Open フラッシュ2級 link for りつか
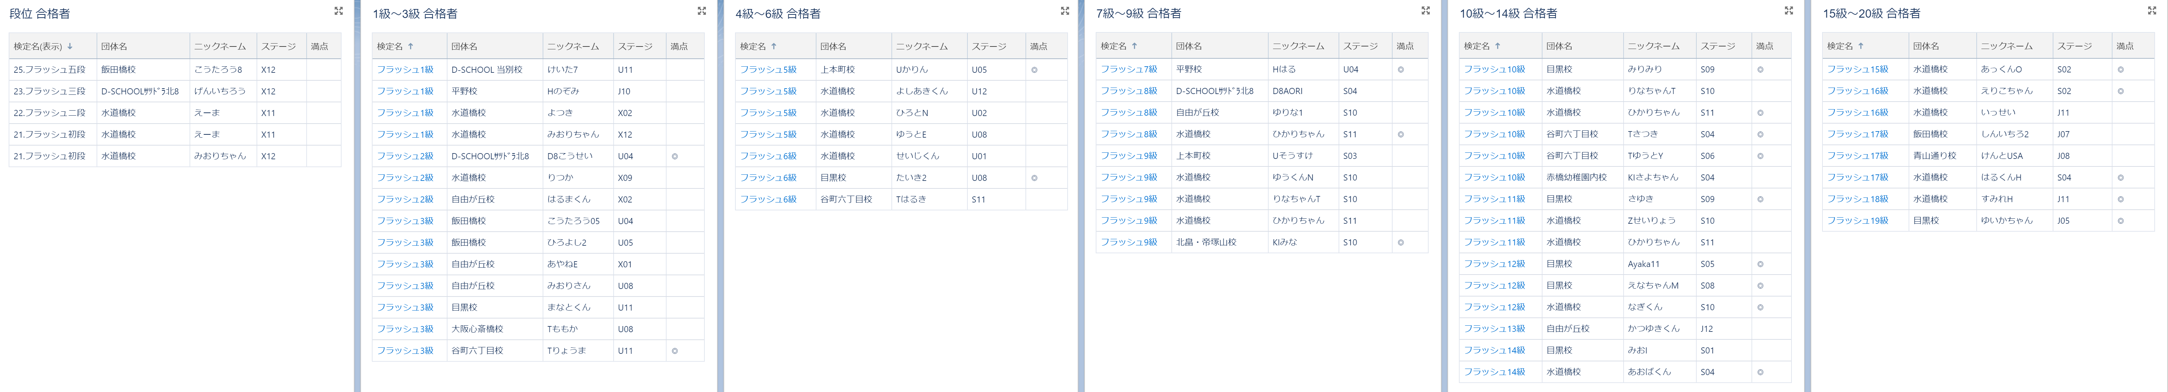The image size is (2168, 392). coord(405,178)
